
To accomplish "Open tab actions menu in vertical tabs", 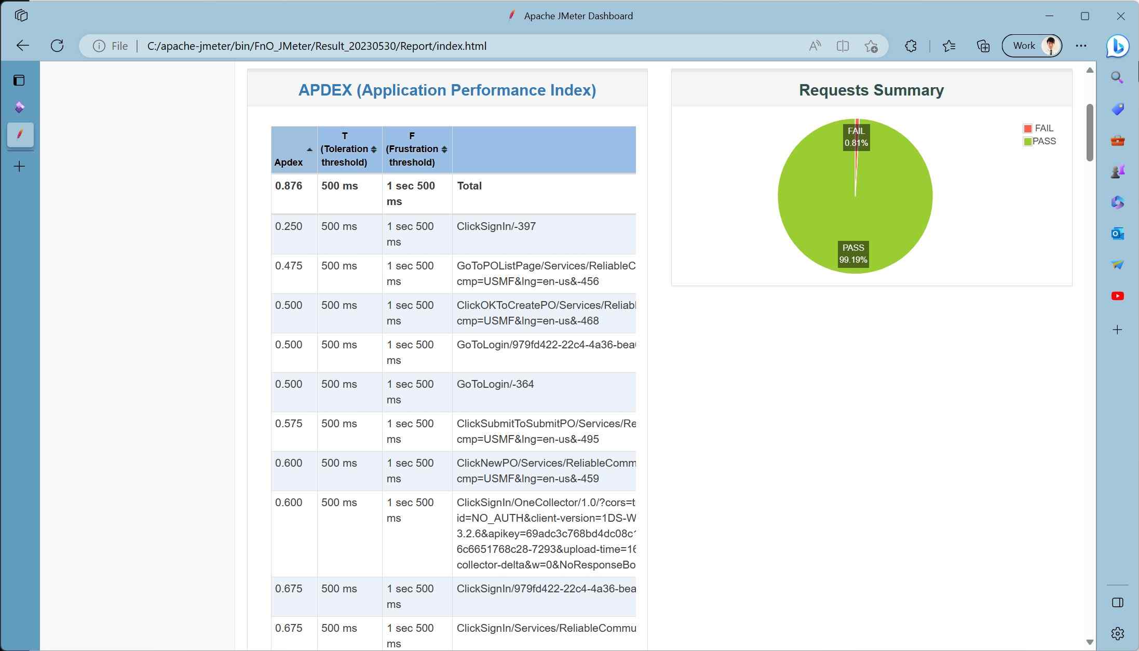I will 19,80.
